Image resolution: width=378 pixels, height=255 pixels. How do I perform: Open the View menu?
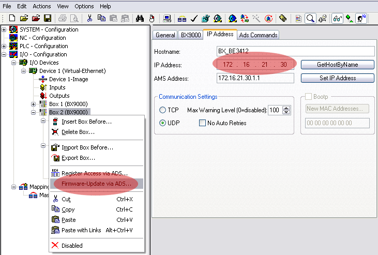point(63,6)
